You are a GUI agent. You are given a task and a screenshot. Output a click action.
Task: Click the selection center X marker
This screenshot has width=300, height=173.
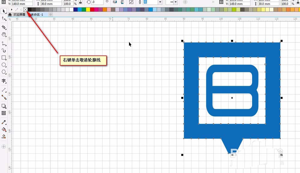coord(232,98)
